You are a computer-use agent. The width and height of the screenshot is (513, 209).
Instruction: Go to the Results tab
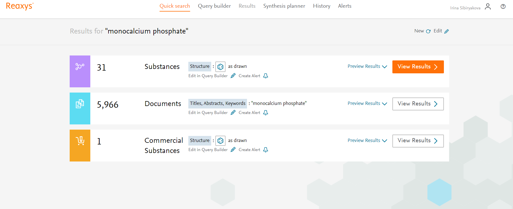pos(247,6)
